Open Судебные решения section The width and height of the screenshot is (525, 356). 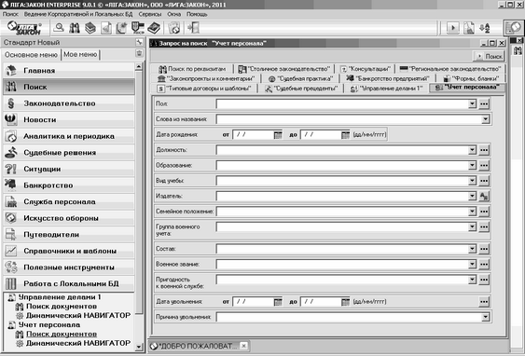69,153
